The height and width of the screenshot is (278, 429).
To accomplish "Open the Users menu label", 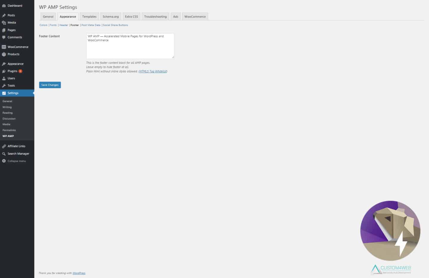I will click(x=11, y=78).
